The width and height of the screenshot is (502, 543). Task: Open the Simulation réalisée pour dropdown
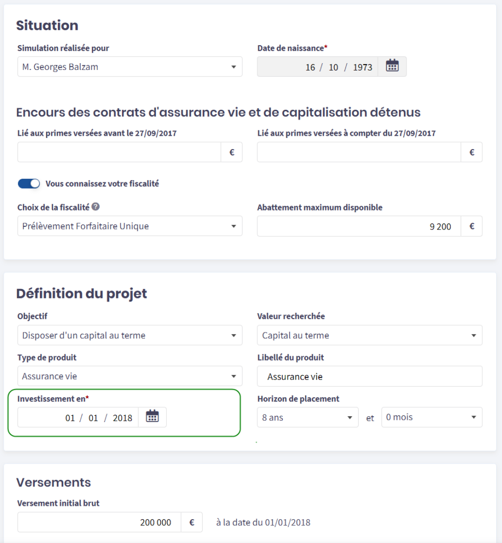(129, 67)
